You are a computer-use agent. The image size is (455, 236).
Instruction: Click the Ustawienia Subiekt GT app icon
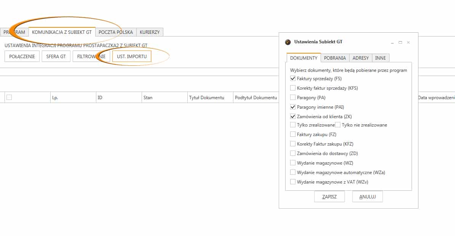288,42
